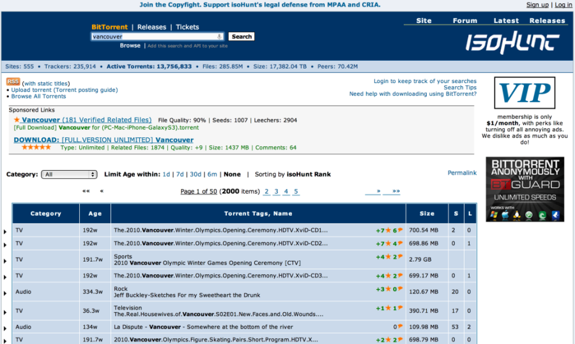This screenshot has width=575, height=344.
Task: Open the VIP membership banner
Action: (x=525, y=93)
